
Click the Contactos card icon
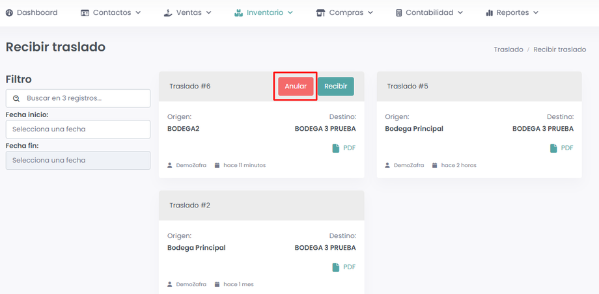[85, 13]
